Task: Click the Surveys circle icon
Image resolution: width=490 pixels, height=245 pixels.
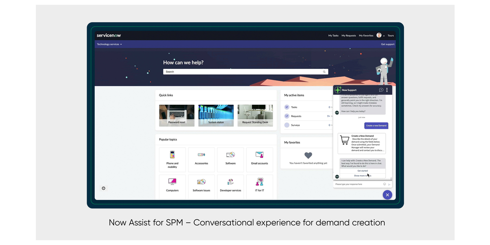Action: (287, 125)
